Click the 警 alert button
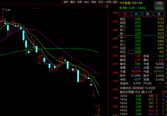The image size is (167, 116). tap(159, 14)
